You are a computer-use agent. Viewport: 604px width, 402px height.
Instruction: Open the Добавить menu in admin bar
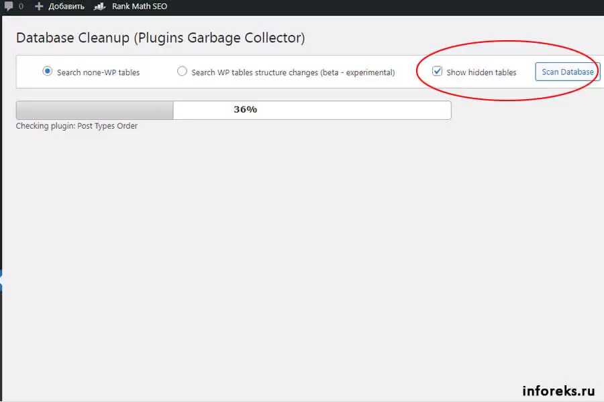click(x=66, y=7)
